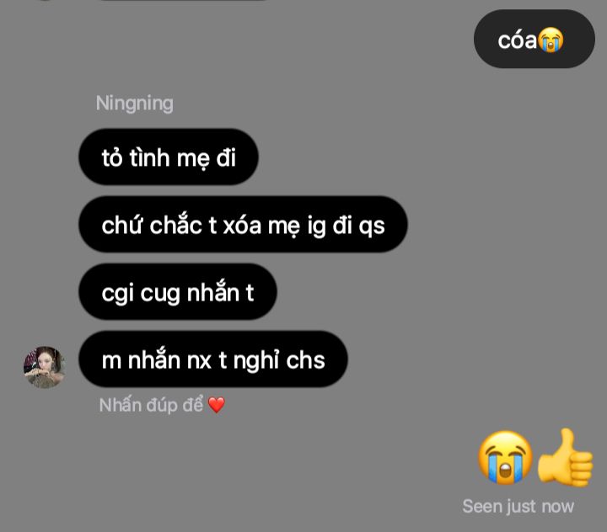Select the "cgi cug nhắn t" message bubble
Screen dimensions: 607x532
pyautogui.click(x=178, y=291)
